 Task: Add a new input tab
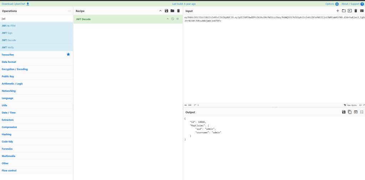pos(338,11)
